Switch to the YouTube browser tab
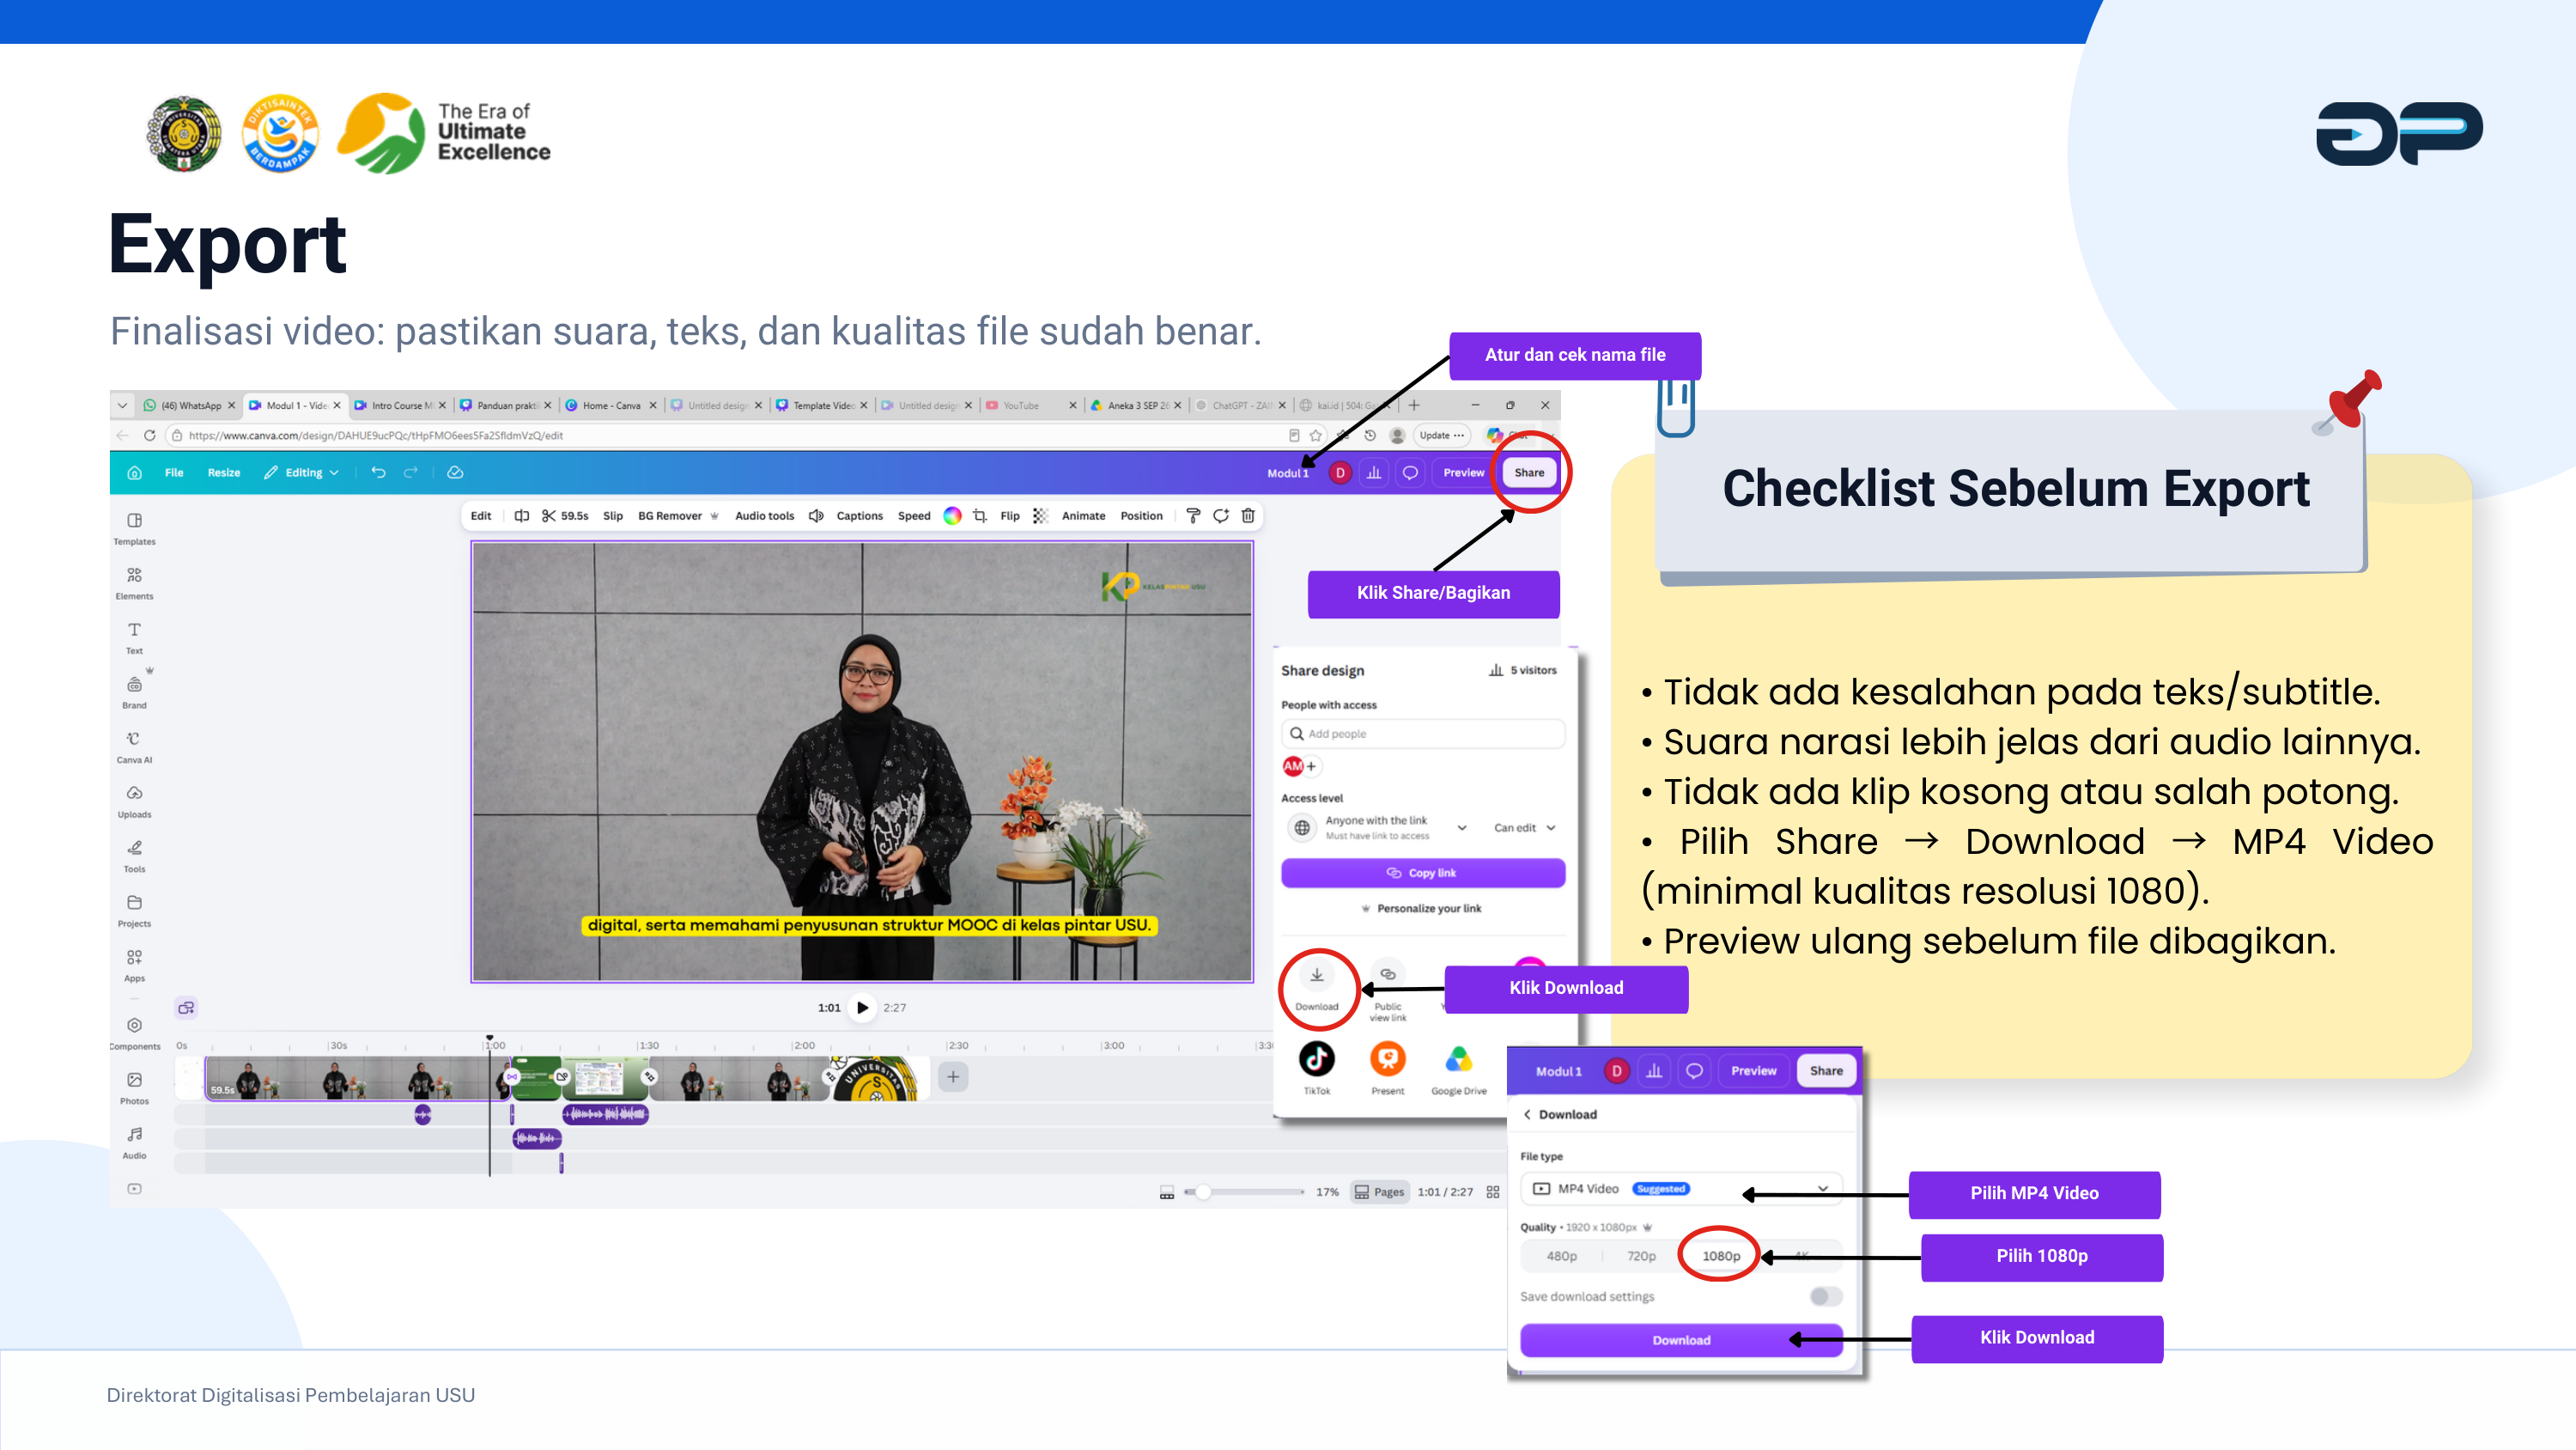 [x=1030, y=405]
